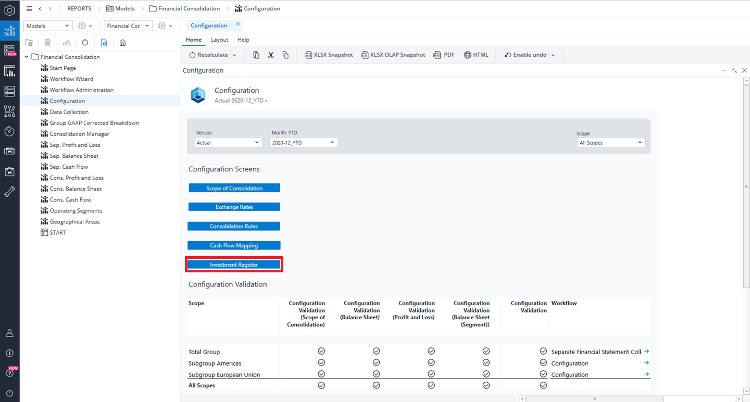Toggle the hamburger menu sidebar
The height and width of the screenshot is (402, 750).
29,8
